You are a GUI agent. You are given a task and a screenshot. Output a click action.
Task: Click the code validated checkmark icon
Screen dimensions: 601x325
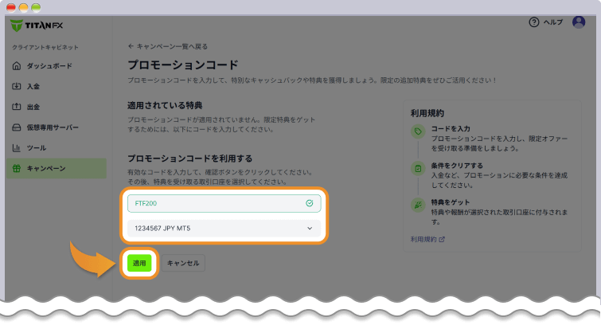point(310,203)
